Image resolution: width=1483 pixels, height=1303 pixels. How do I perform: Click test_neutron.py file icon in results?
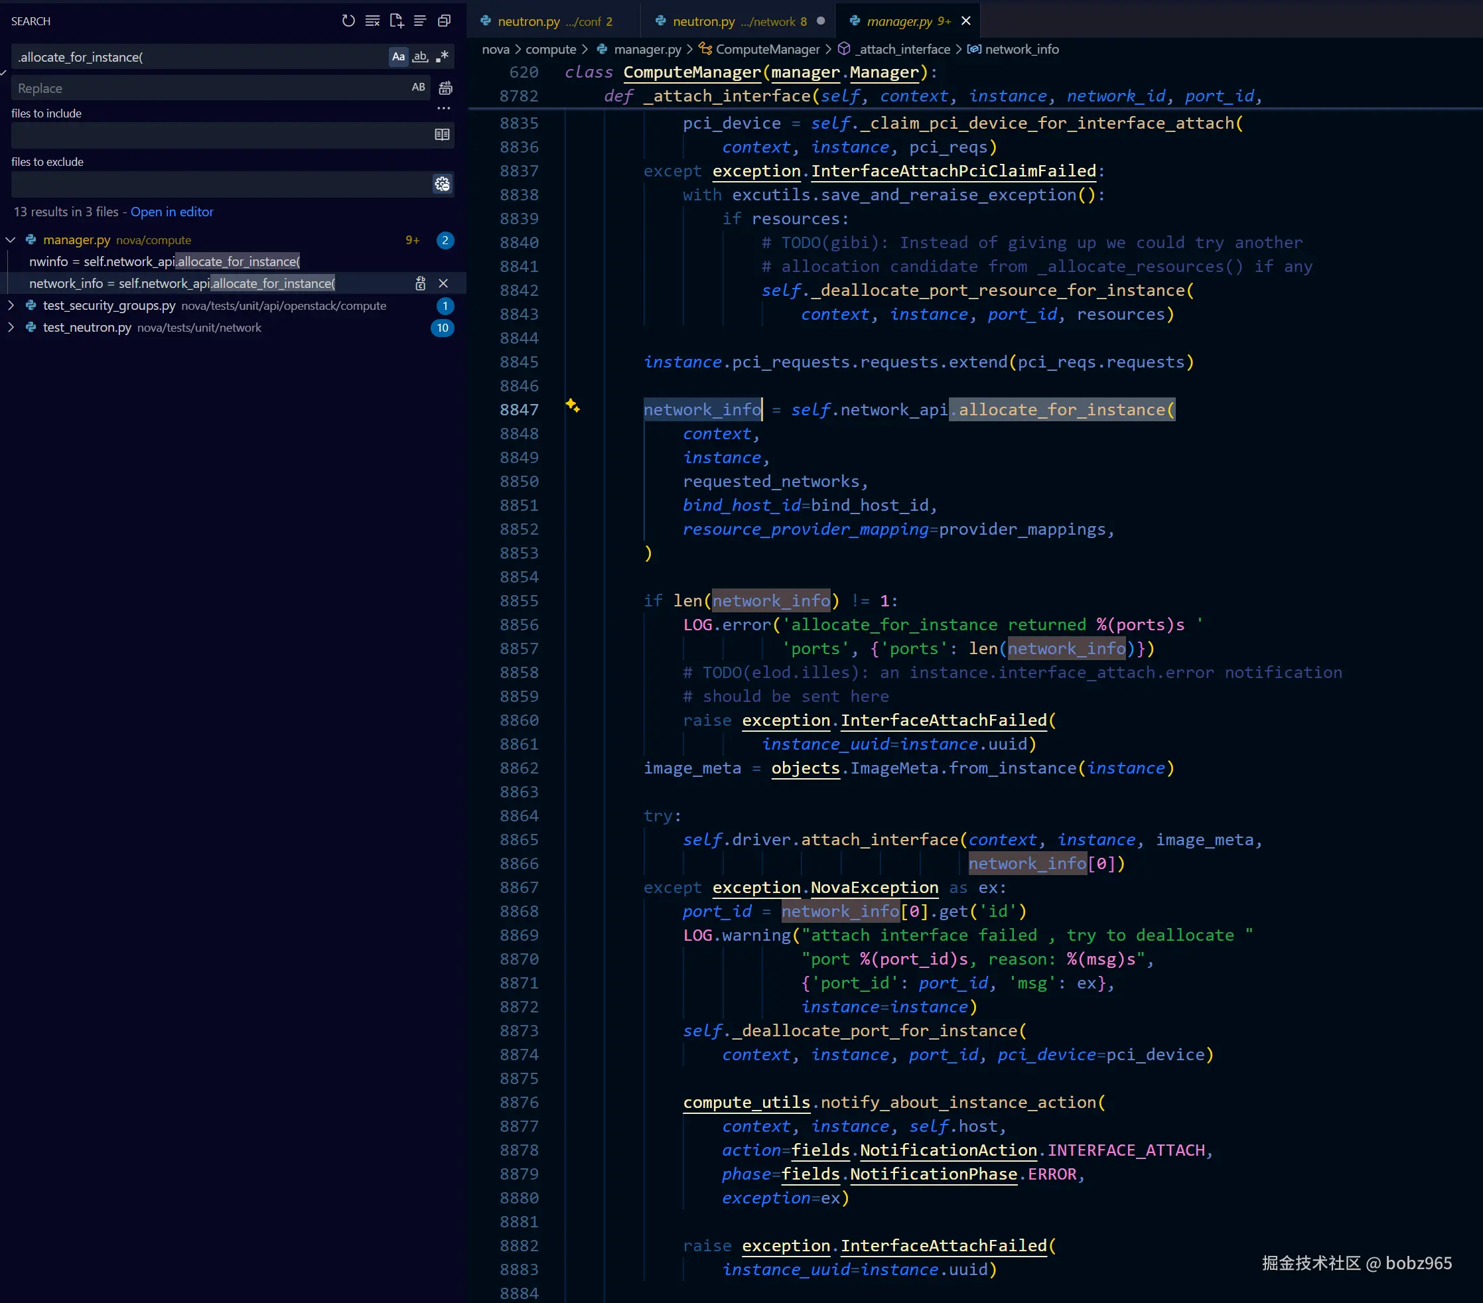(31, 327)
